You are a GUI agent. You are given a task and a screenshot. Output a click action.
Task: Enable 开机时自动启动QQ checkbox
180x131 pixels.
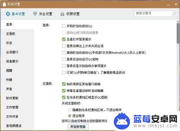64,26
